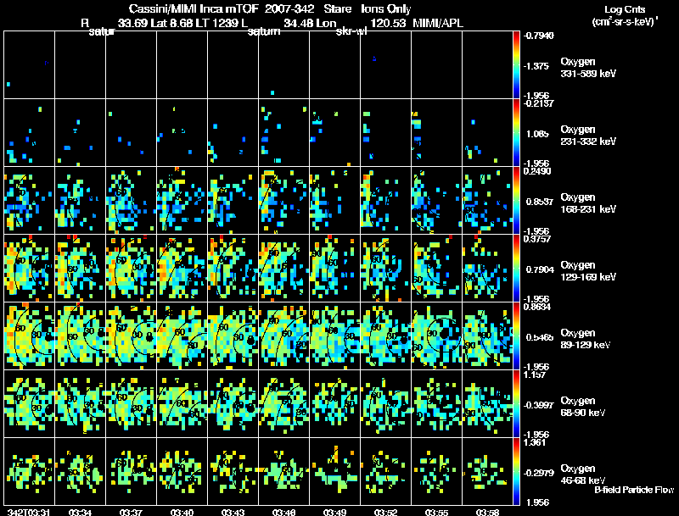Image resolution: width=679 pixels, height=516 pixels.
Task: Open the 331-589 keV image panel at 03:34
Action: pyautogui.click(x=80, y=65)
